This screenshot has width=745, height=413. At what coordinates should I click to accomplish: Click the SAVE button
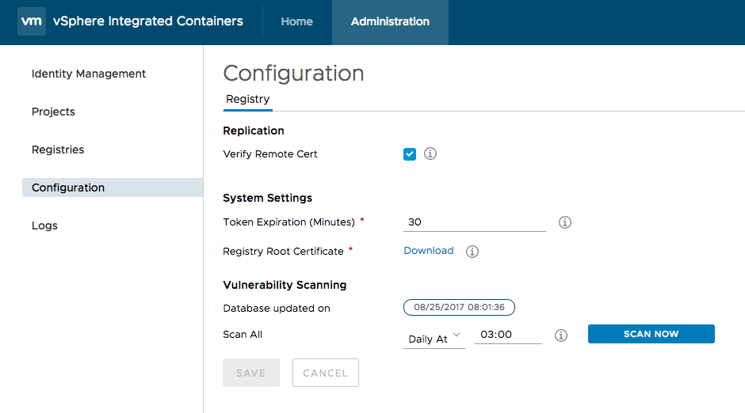pos(251,373)
